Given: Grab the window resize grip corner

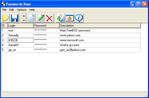Looking at the screenshot, I should (x=146, y=95).
